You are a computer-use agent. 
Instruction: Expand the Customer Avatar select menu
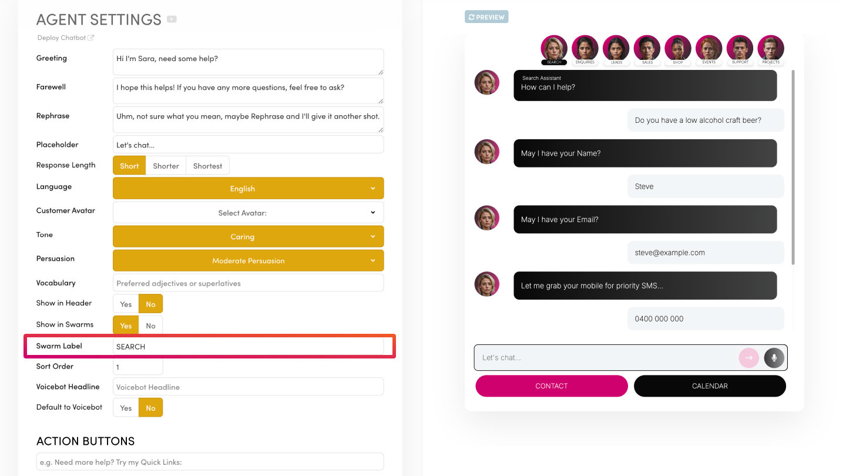point(248,213)
